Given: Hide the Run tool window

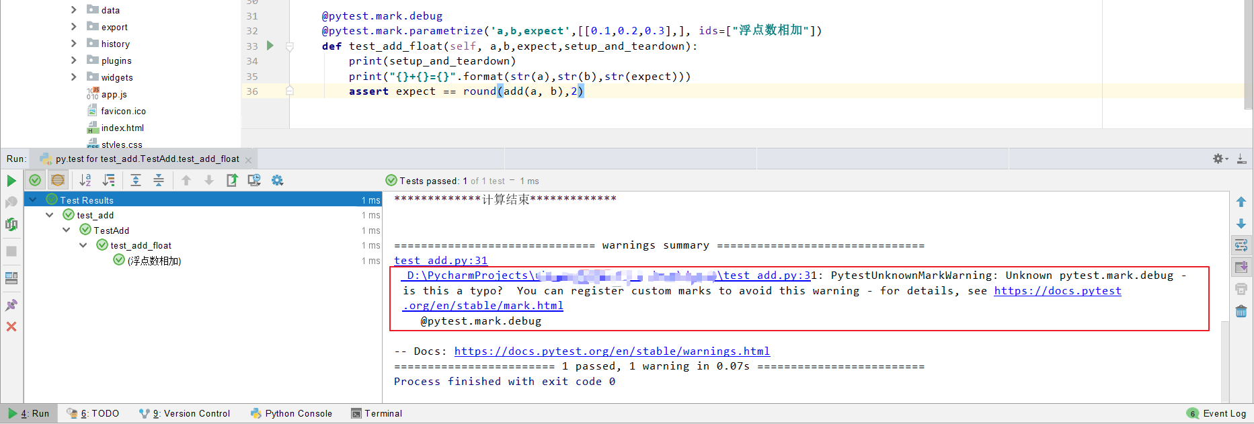Looking at the screenshot, I should pyautogui.click(x=1241, y=159).
